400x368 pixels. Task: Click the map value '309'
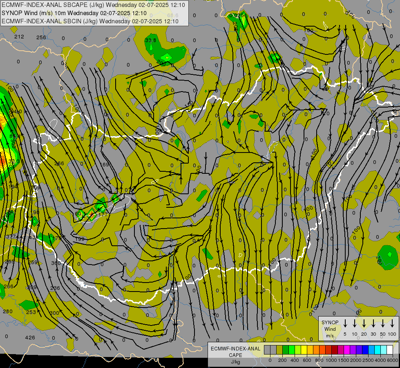(36, 188)
